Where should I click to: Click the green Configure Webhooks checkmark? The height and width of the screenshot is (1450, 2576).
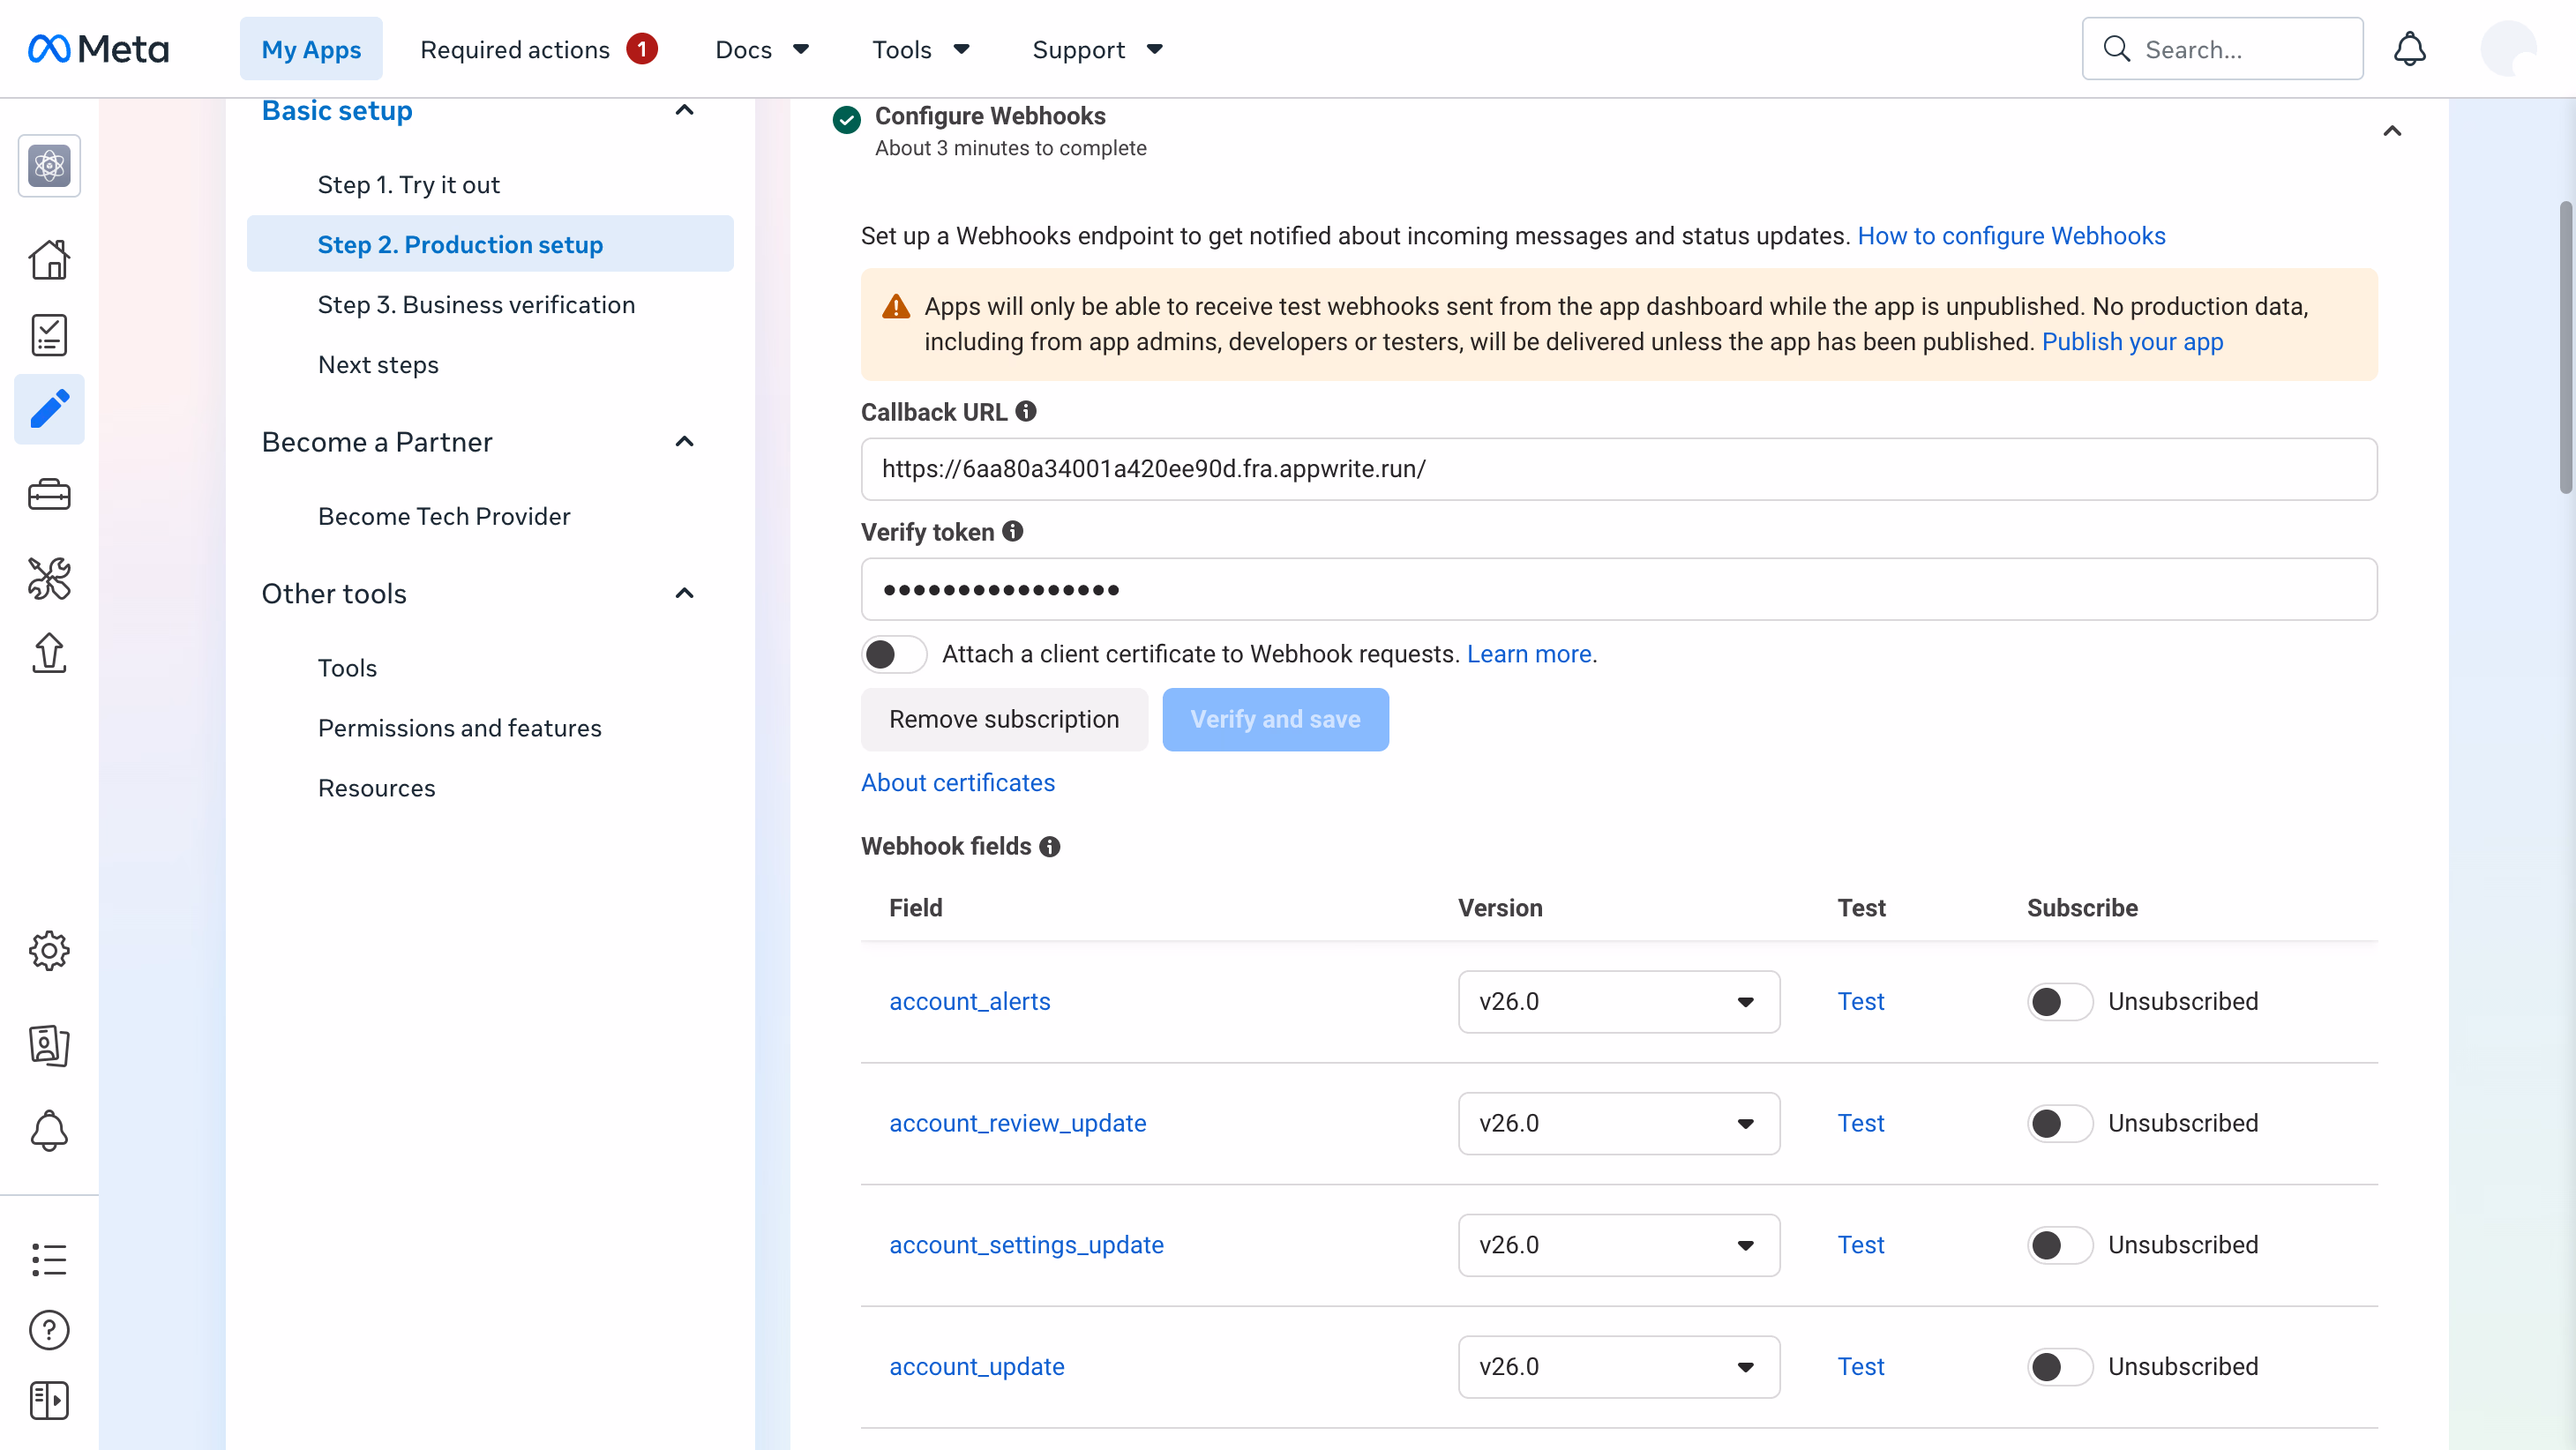846,120
